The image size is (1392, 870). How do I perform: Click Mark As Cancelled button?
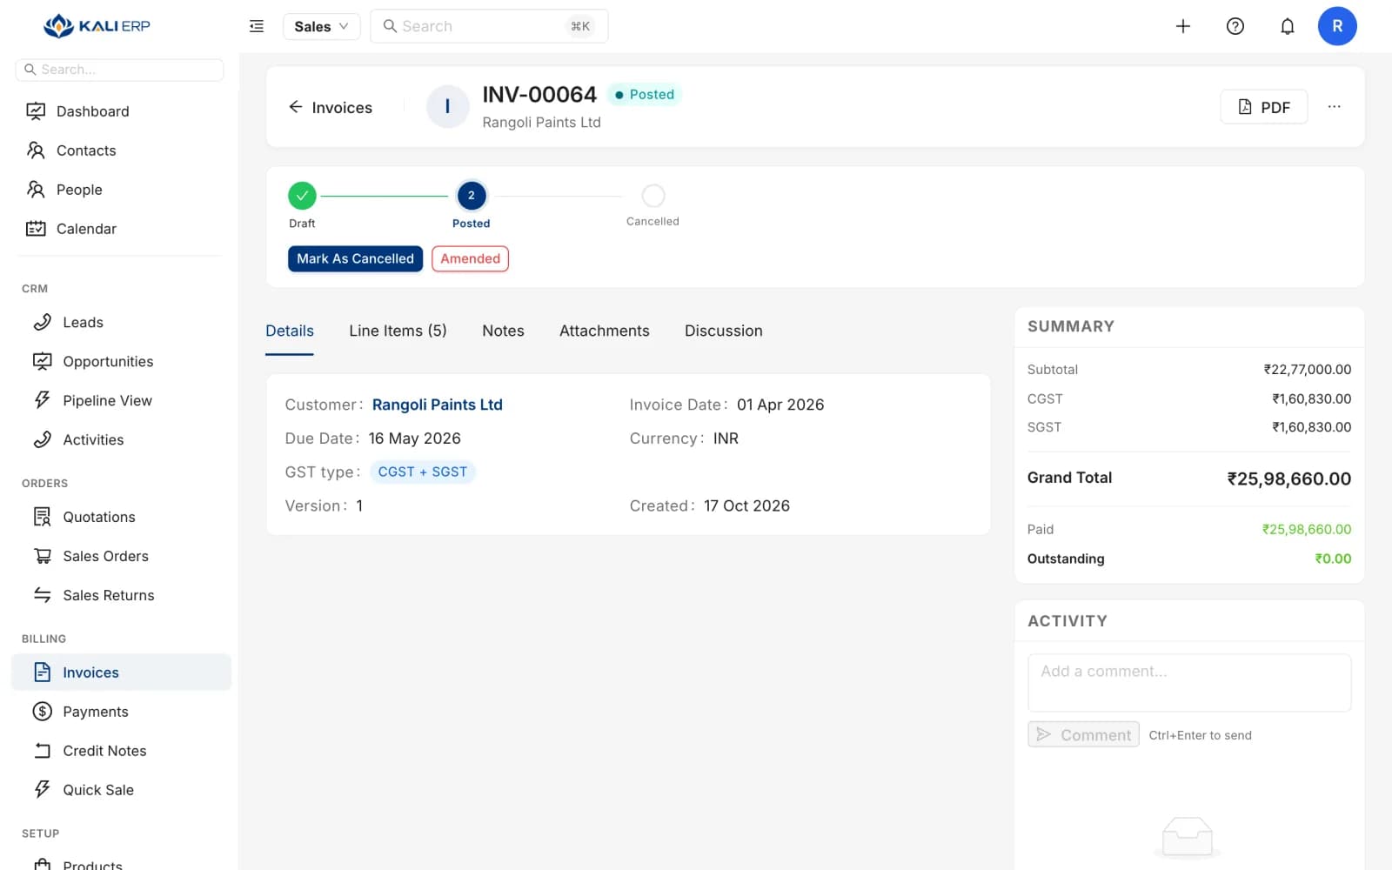point(355,258)
